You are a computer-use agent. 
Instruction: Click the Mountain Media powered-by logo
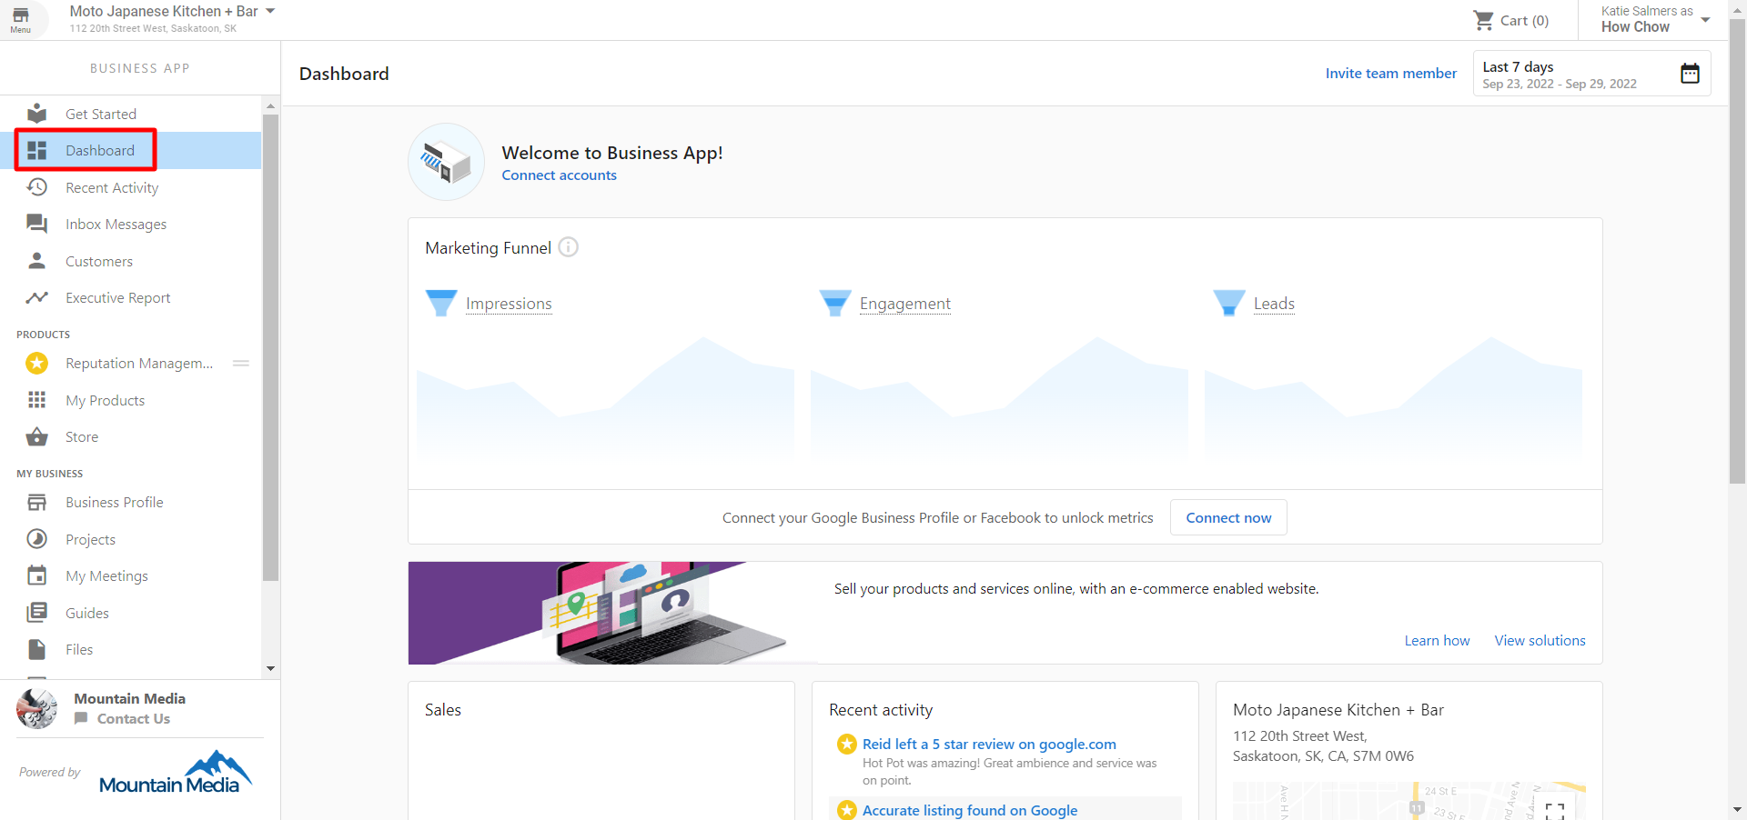point(176,772)
